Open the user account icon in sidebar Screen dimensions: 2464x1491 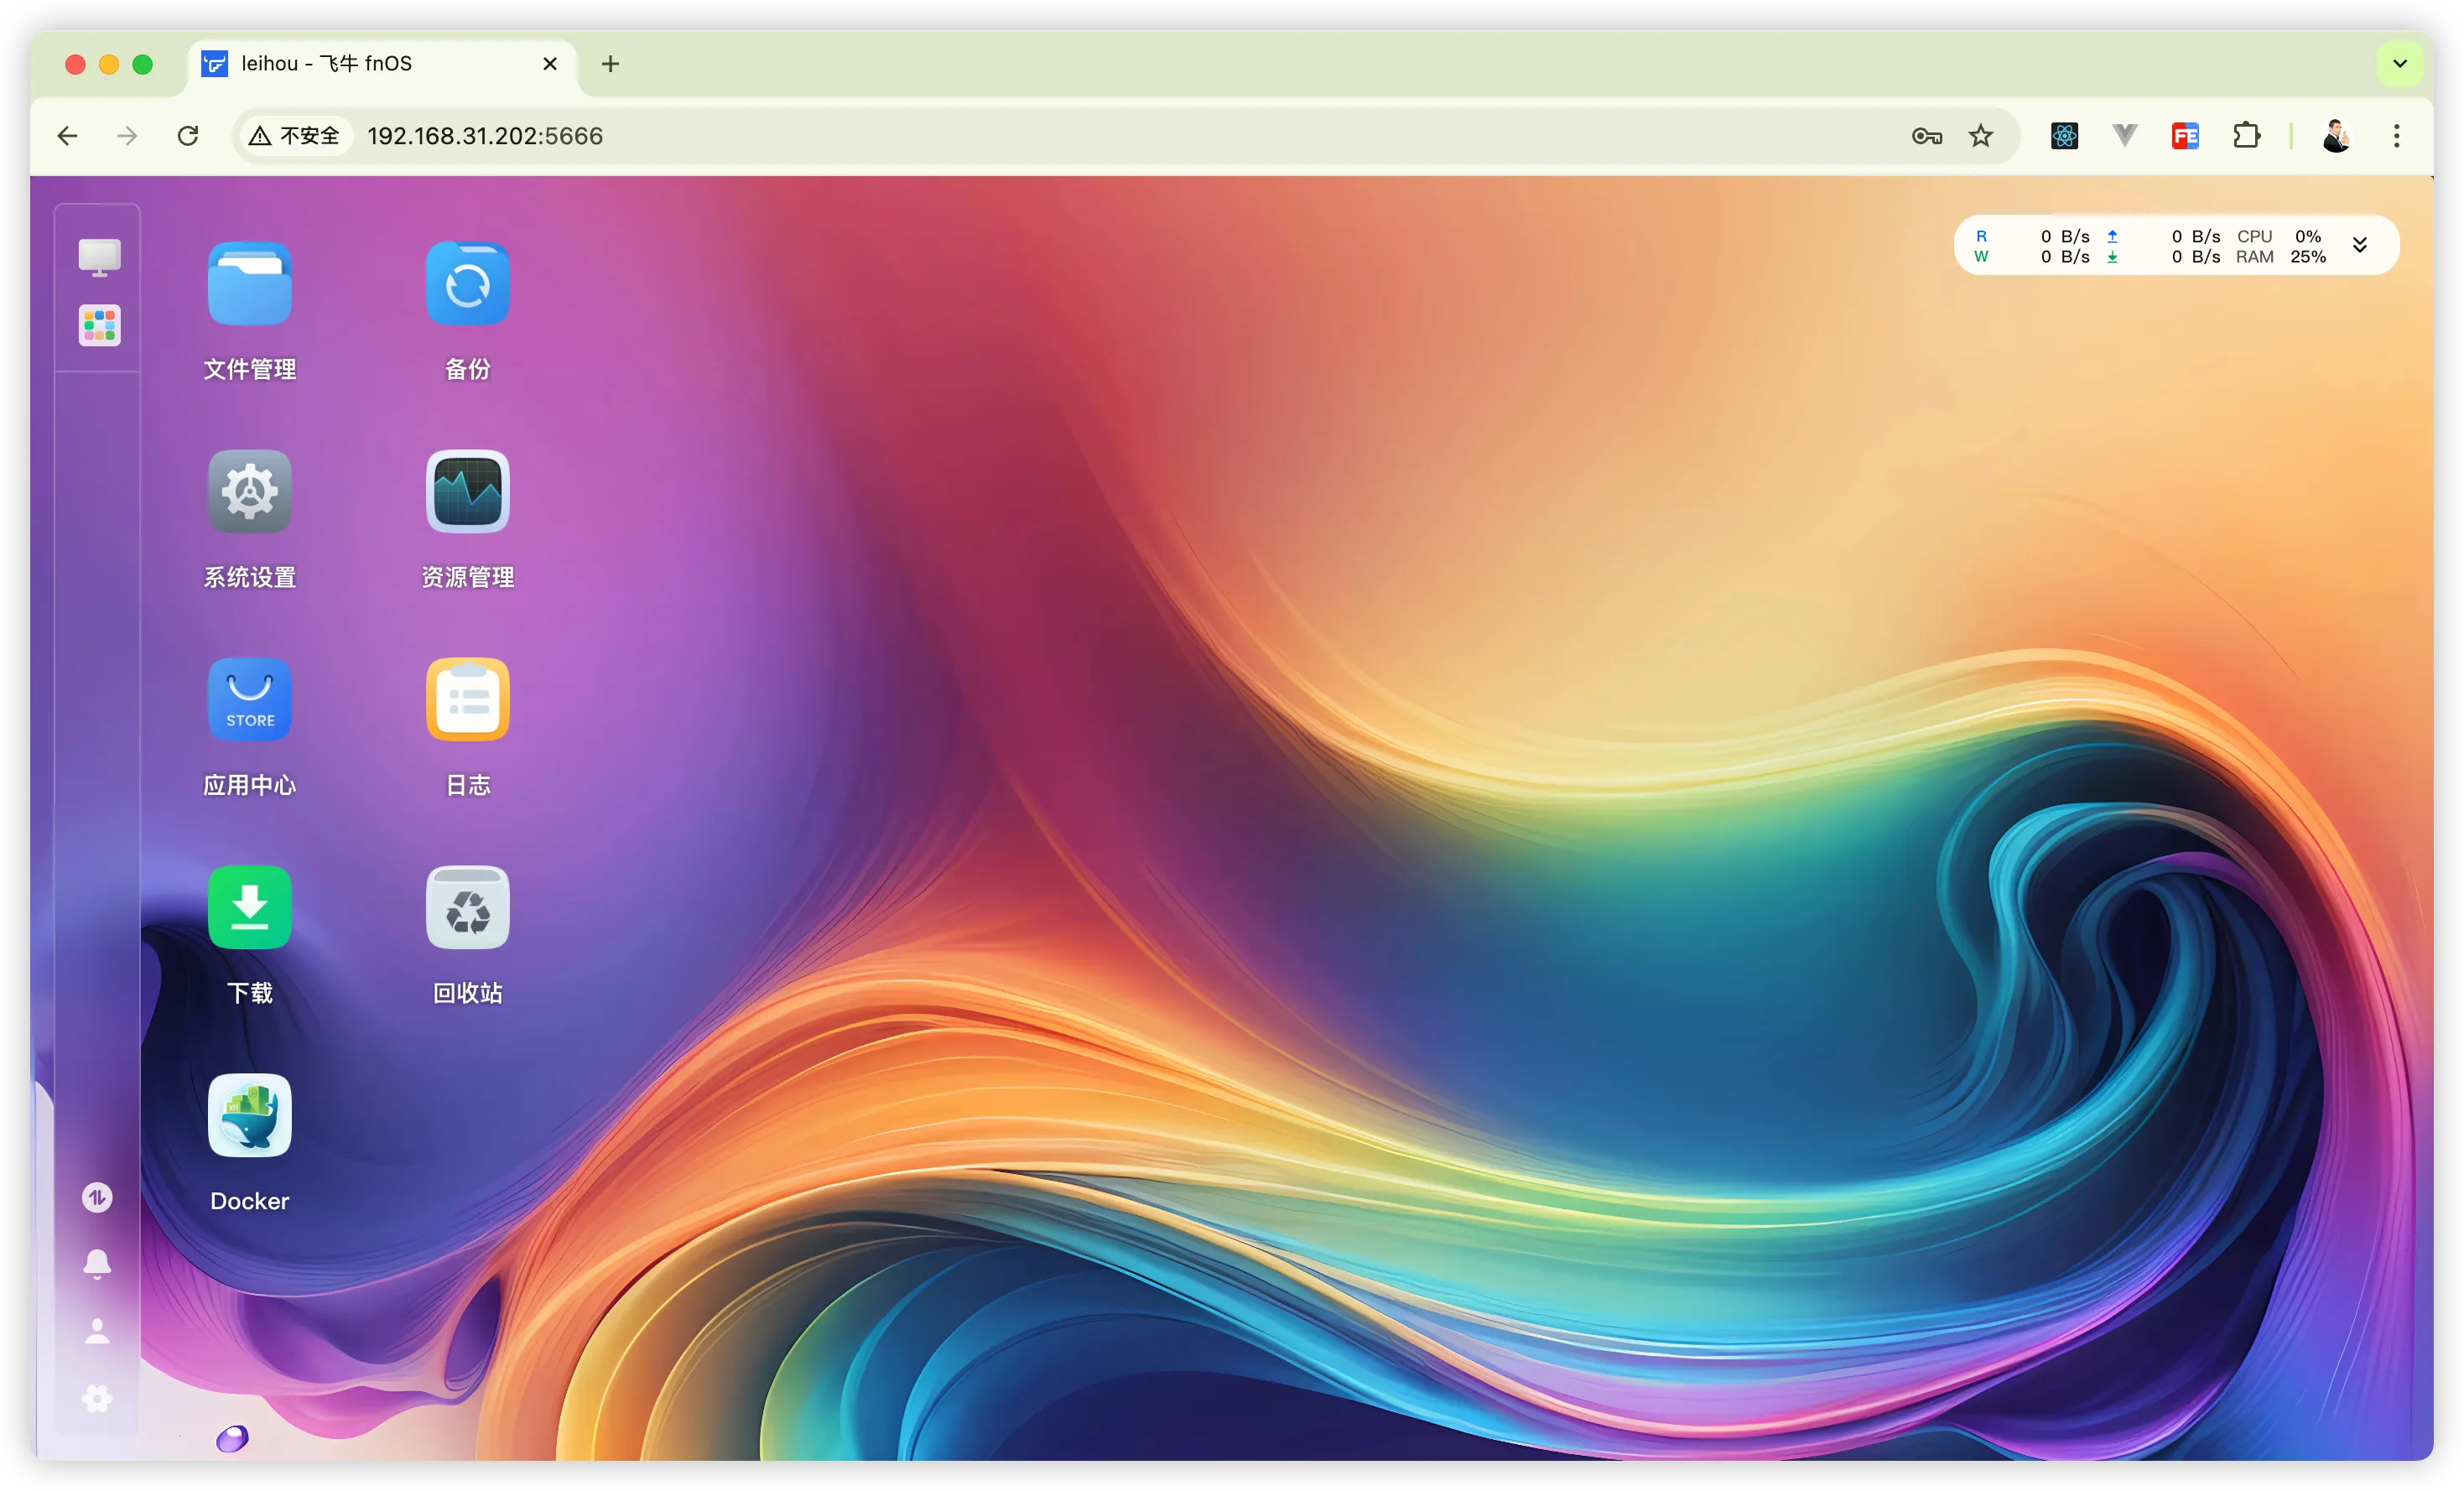pos(97,1331)
